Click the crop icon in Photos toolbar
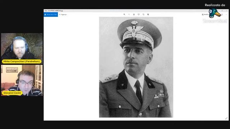Viewport: 230px width, 129px height. 148,14
